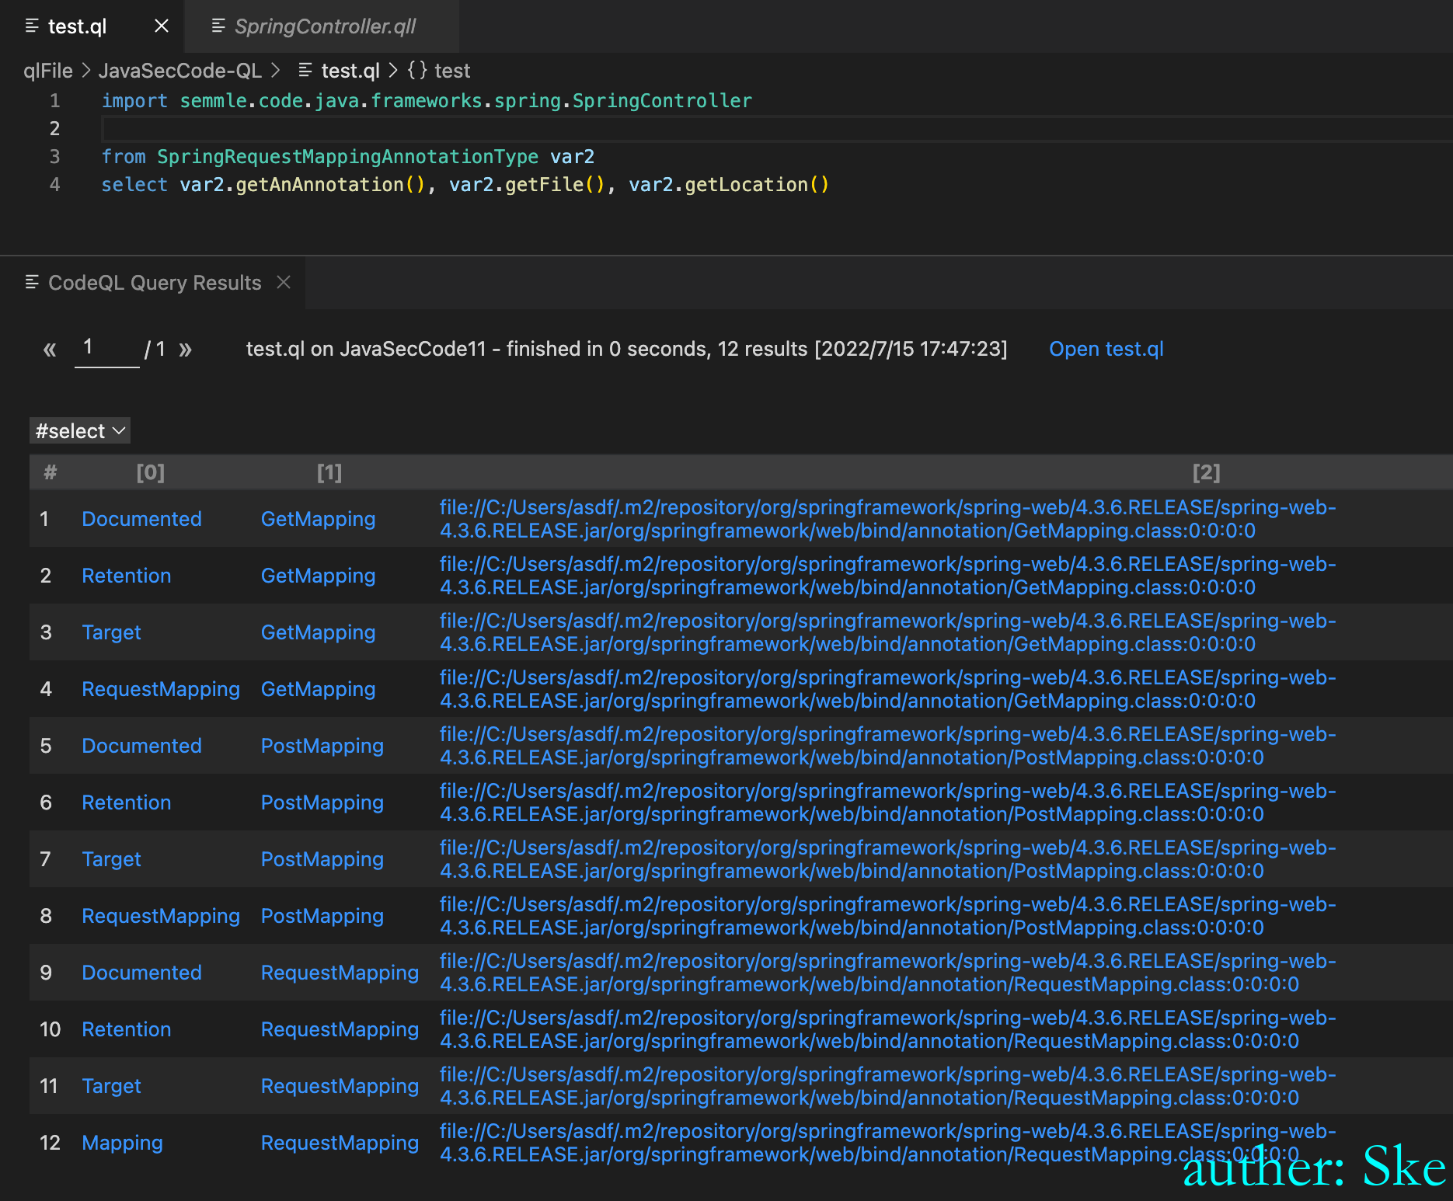Open PostMapping file link in row 8

pyautogui.click(x=322, y=916)
